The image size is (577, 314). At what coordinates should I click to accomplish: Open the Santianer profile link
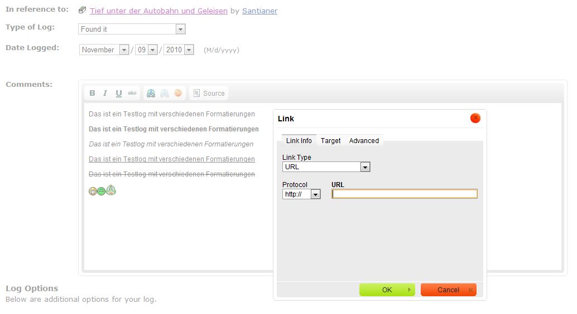coord(260,11)
